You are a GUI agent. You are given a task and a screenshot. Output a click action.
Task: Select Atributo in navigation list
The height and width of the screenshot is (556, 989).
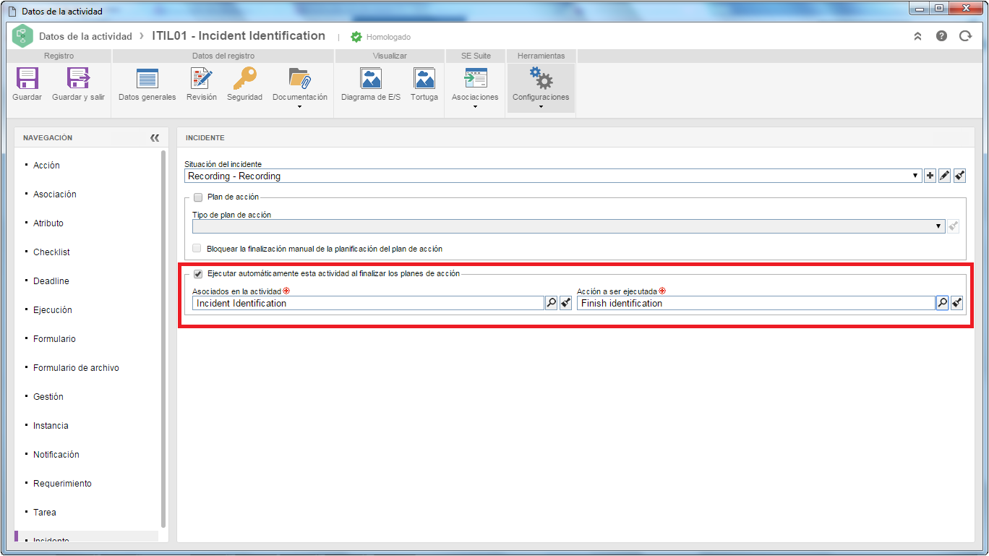click(x=48, y=223)
